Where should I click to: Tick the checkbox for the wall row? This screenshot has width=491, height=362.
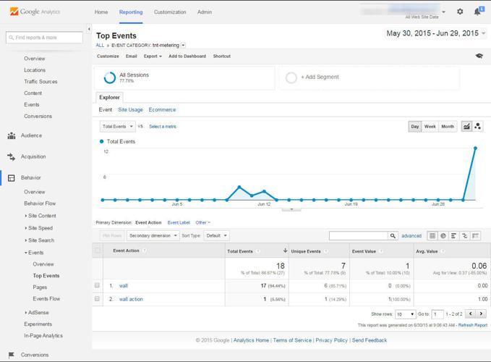pos(98,286)
